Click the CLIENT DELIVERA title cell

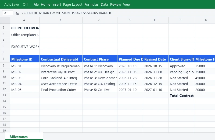24,28
